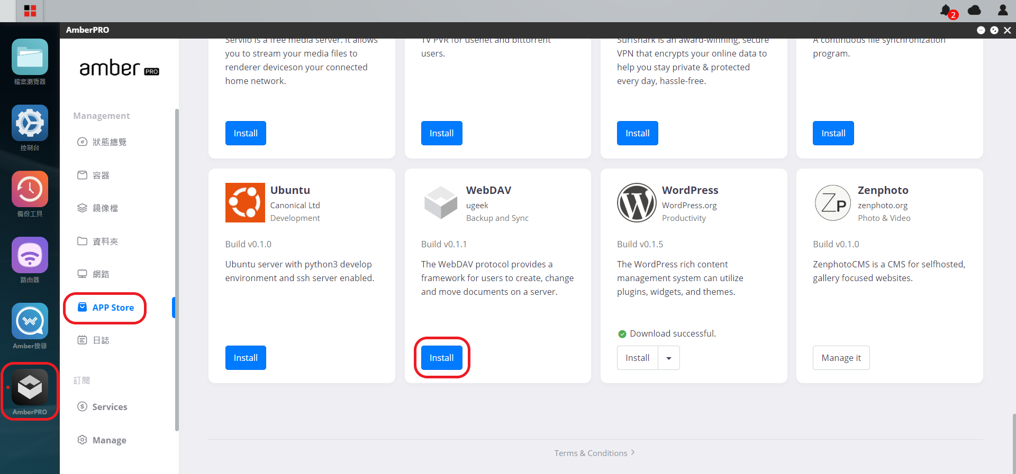Open the 備份工具 backup tool icon
This screenshot has height=474, width=1016.
pos(30,189)
